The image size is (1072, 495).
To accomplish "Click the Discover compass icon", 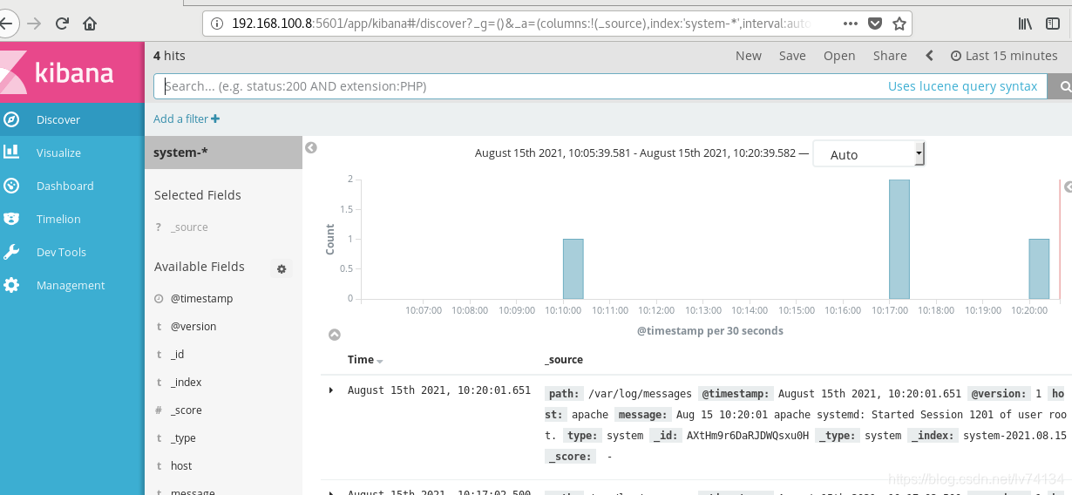I will coord(11,119).
